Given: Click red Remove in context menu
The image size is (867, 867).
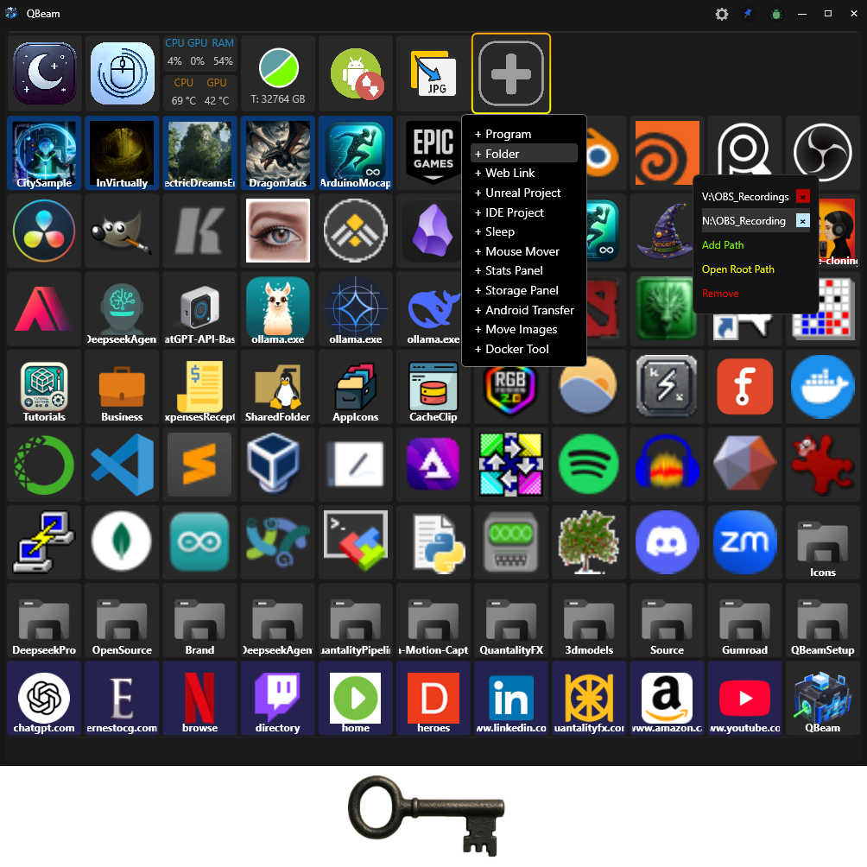Looking at the screenshot, I should (x=720, y=294).
